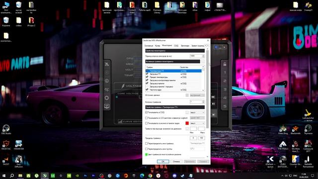The height and width of the screenshot is (179, 318).
Task: Open Microsoft Edge from the taskbar
Action: click(142, 176)
